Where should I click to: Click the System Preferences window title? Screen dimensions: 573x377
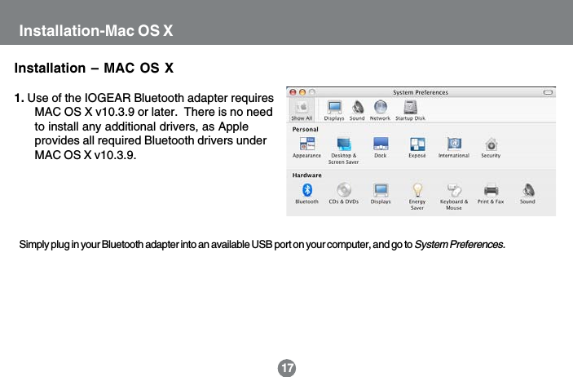coord(421,92)
